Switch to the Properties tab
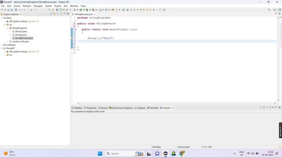Image resolution: width=282 pixels, height=158 pixels. (x=90, y=108)
